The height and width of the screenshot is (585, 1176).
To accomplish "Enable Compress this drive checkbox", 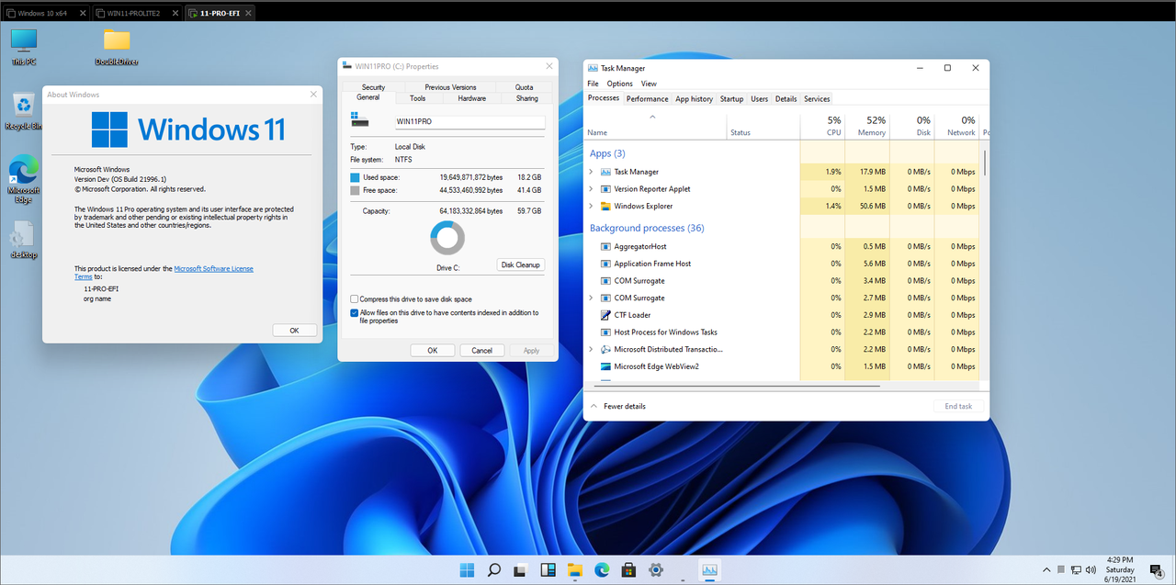I will pos(355,299).
